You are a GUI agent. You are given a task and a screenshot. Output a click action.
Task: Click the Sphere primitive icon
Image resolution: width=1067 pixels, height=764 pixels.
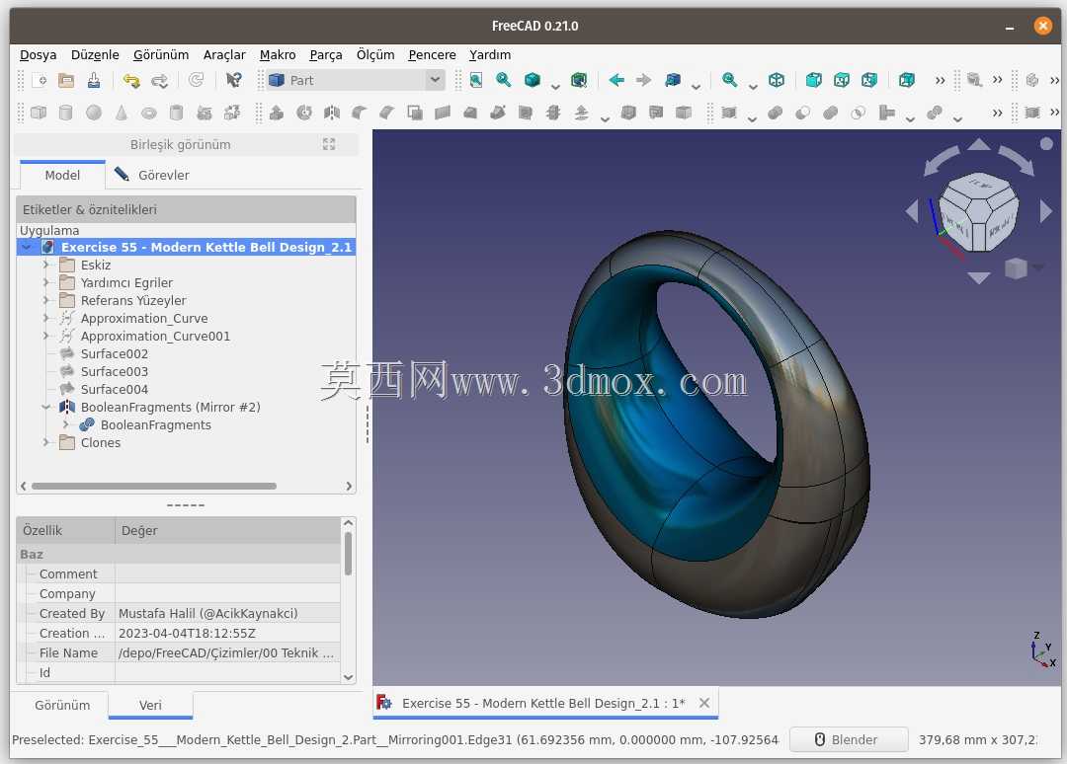point(94,113)
